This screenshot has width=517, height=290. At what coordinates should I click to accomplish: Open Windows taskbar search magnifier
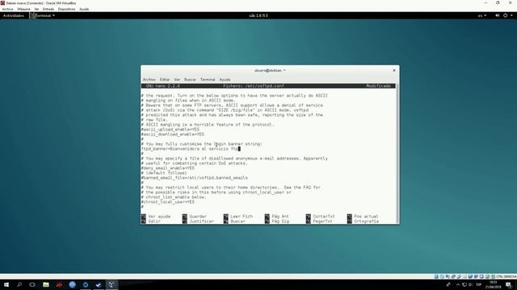[19, 284]
